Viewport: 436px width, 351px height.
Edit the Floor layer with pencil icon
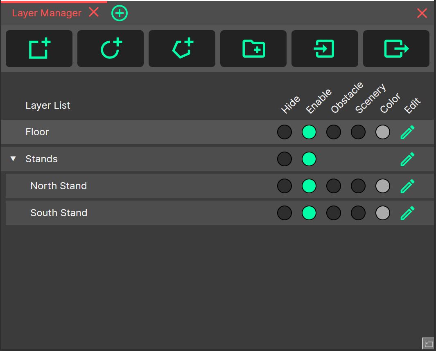407,132
